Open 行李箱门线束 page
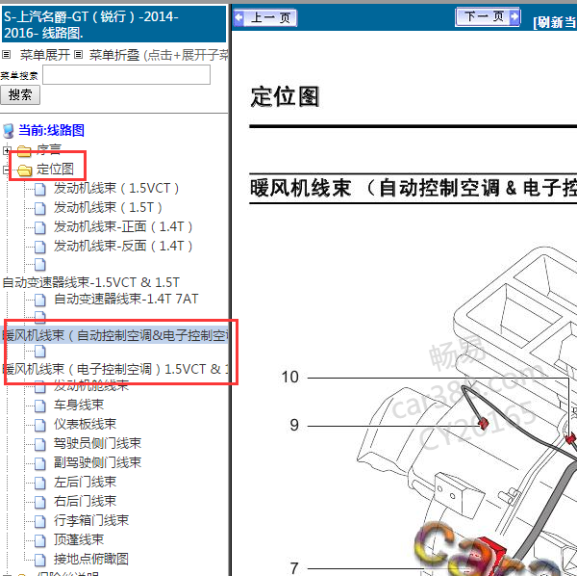 [91, 520]
